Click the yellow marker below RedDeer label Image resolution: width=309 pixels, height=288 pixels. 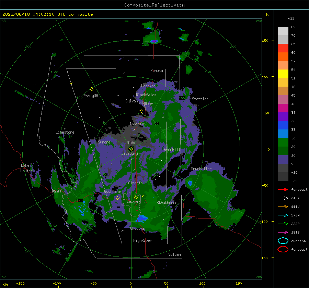[141, 111]
